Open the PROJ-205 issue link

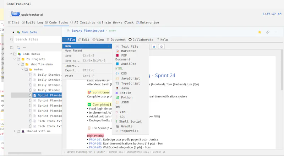[95, 147]
